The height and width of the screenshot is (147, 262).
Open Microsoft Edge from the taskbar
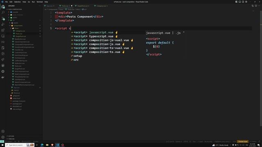42,145
